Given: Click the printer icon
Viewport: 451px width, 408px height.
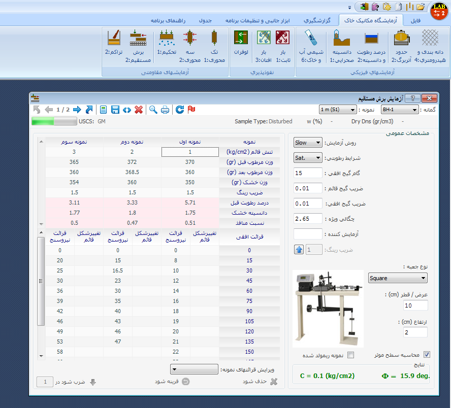Looking at the screenshot, I should [x=165, y=110].
